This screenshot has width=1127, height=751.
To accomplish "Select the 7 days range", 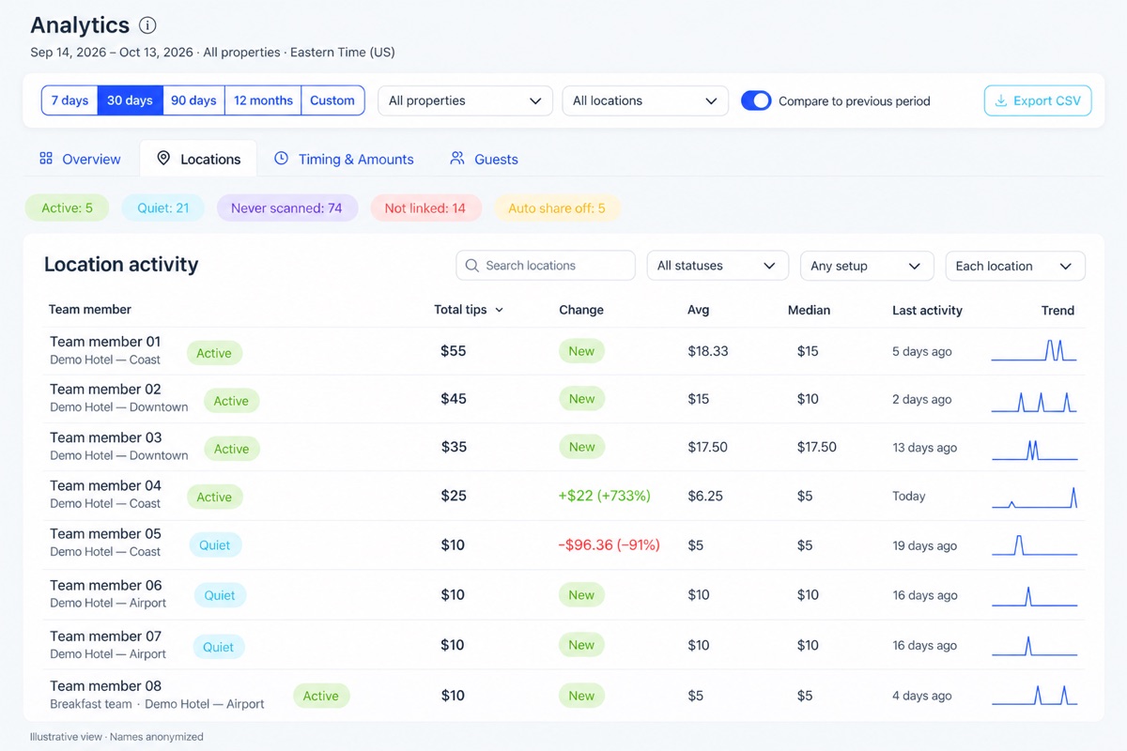I will coord(69,100).
